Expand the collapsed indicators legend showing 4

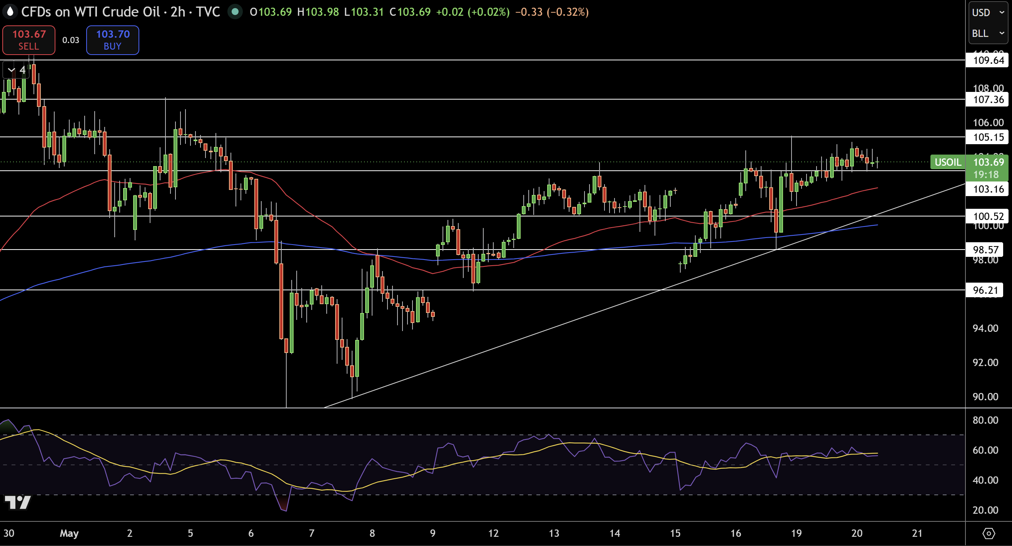(17, 70)
